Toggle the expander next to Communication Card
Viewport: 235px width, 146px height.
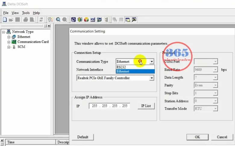pyautogui.click(x=9, y=42)
